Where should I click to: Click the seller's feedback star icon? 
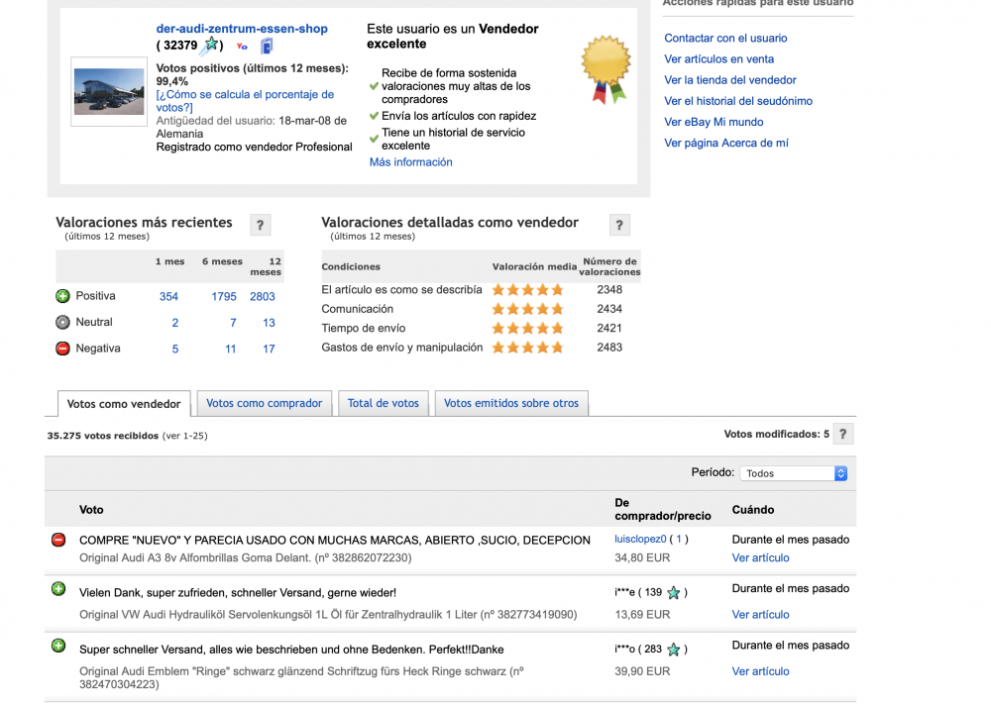(210, 45)
